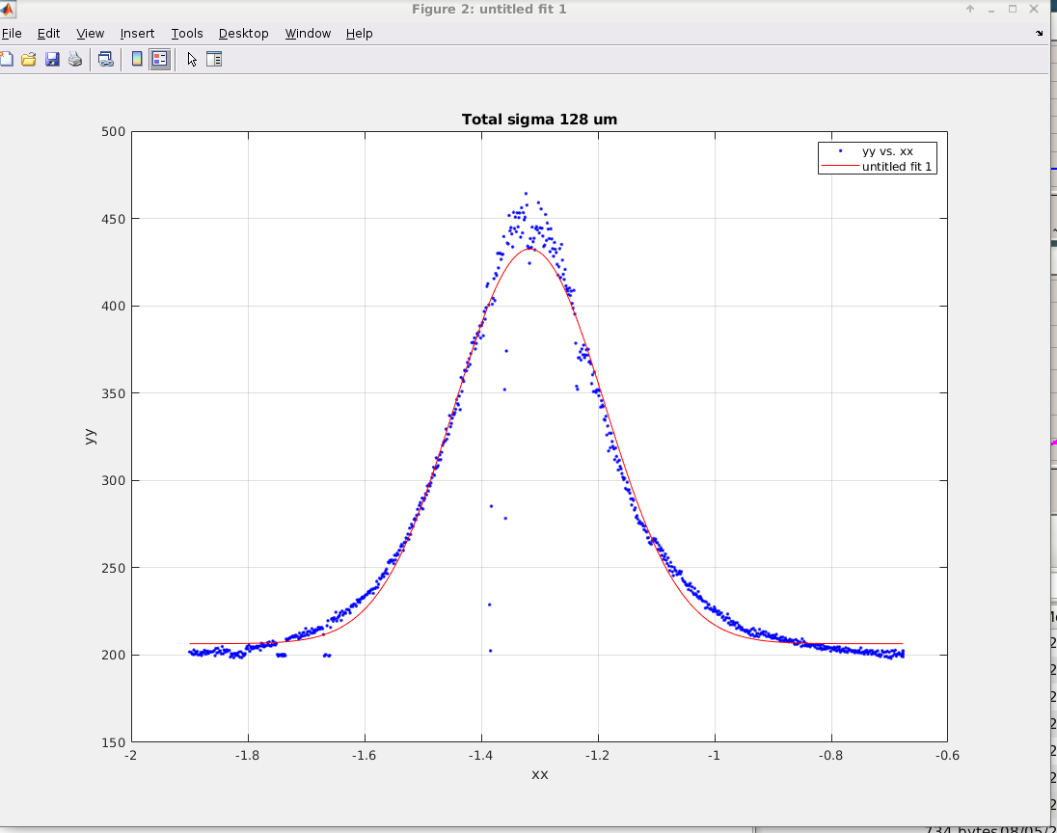
Task: Enable the Edit Plot arrow tool
Action: click(x=192, y=60)
